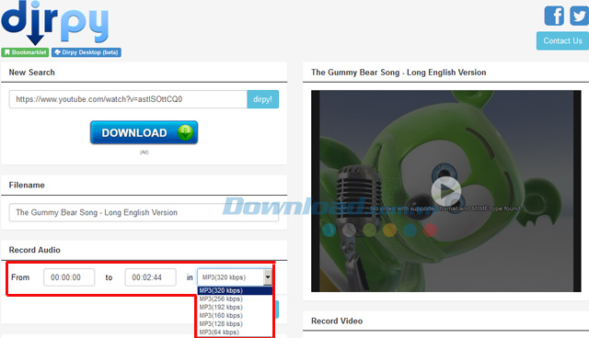Click the blue DOWNLOAD ad button

tap(144, 132)
